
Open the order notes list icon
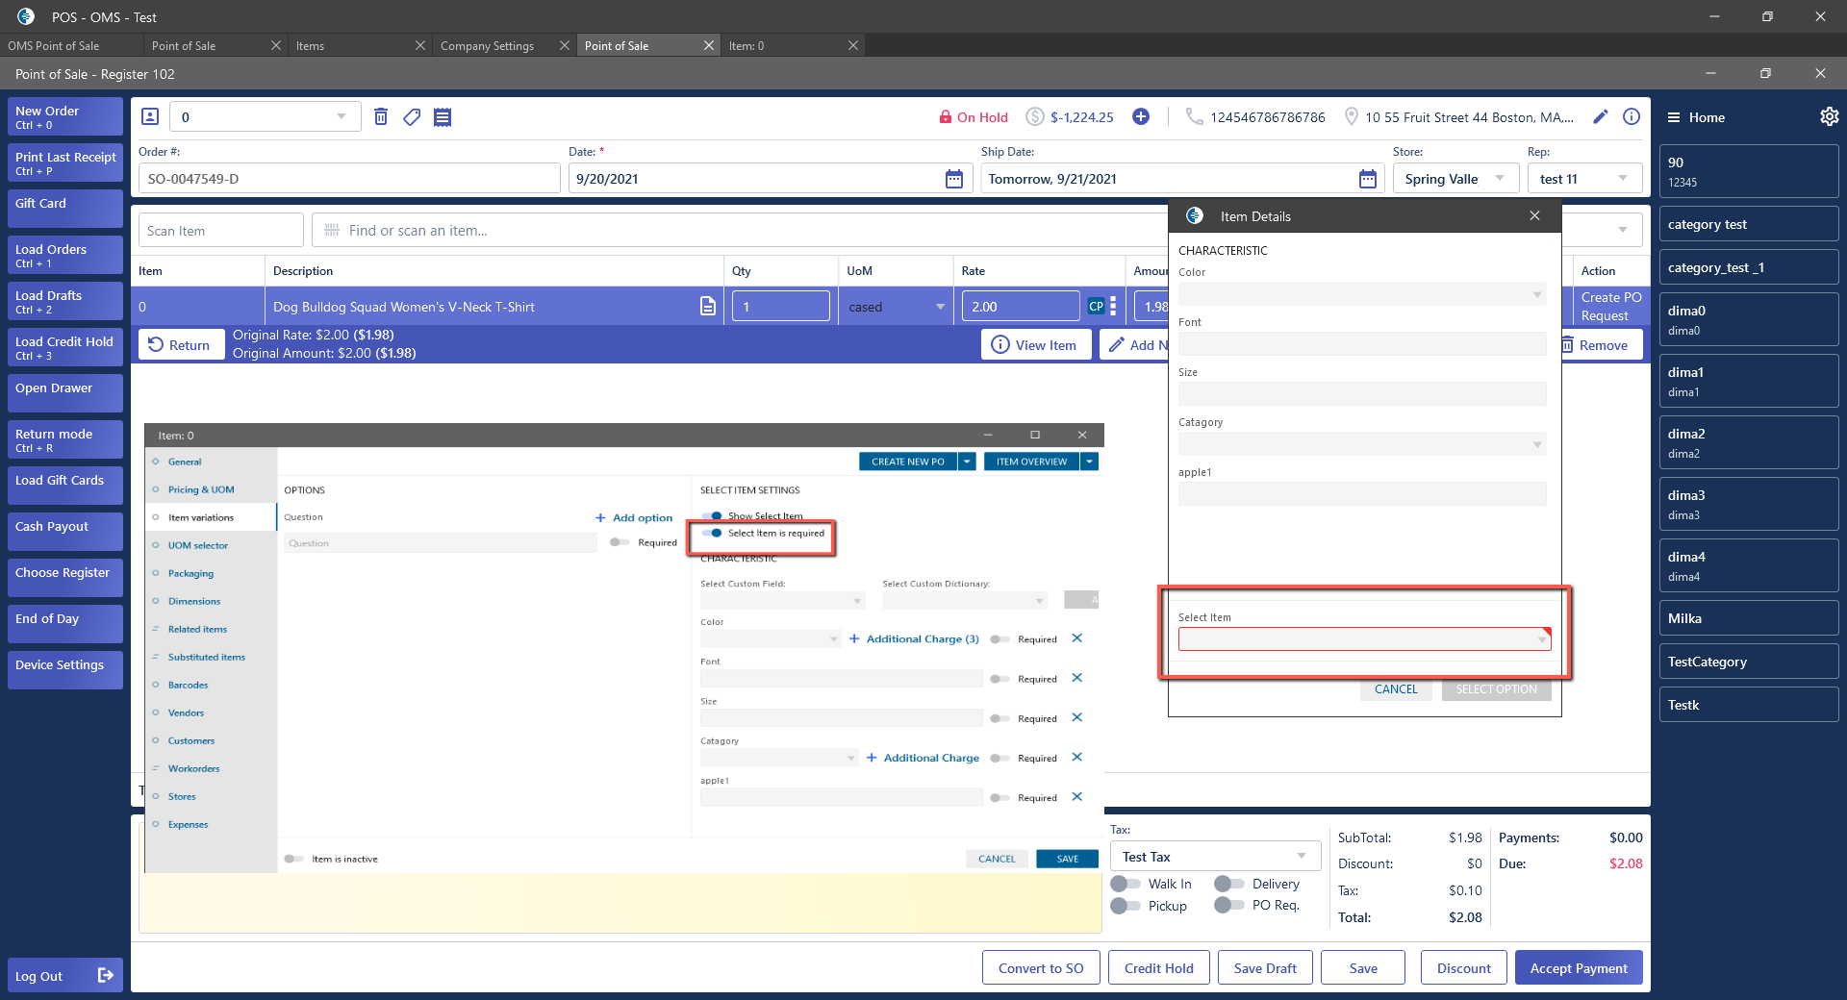click(443, 117)
